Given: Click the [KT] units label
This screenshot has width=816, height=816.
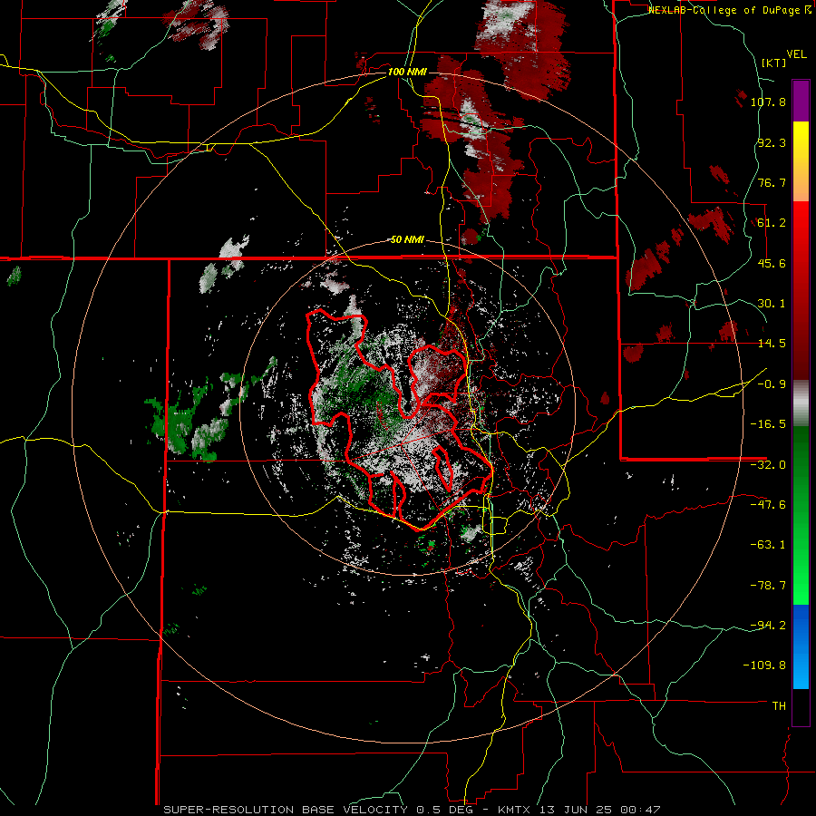Looking at the screenshot, I should coord(774,63).
